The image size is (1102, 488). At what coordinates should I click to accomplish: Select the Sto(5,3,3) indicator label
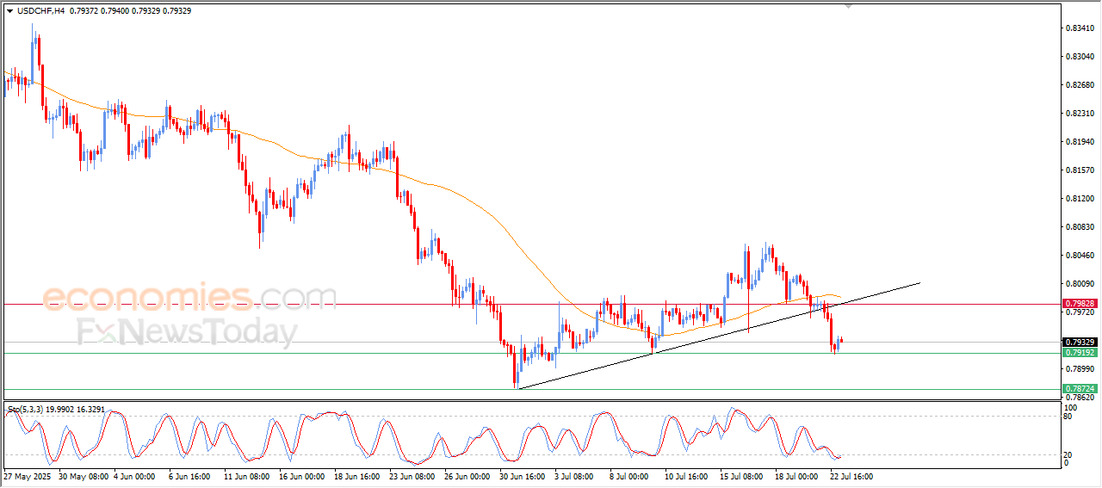coord(24,410)
